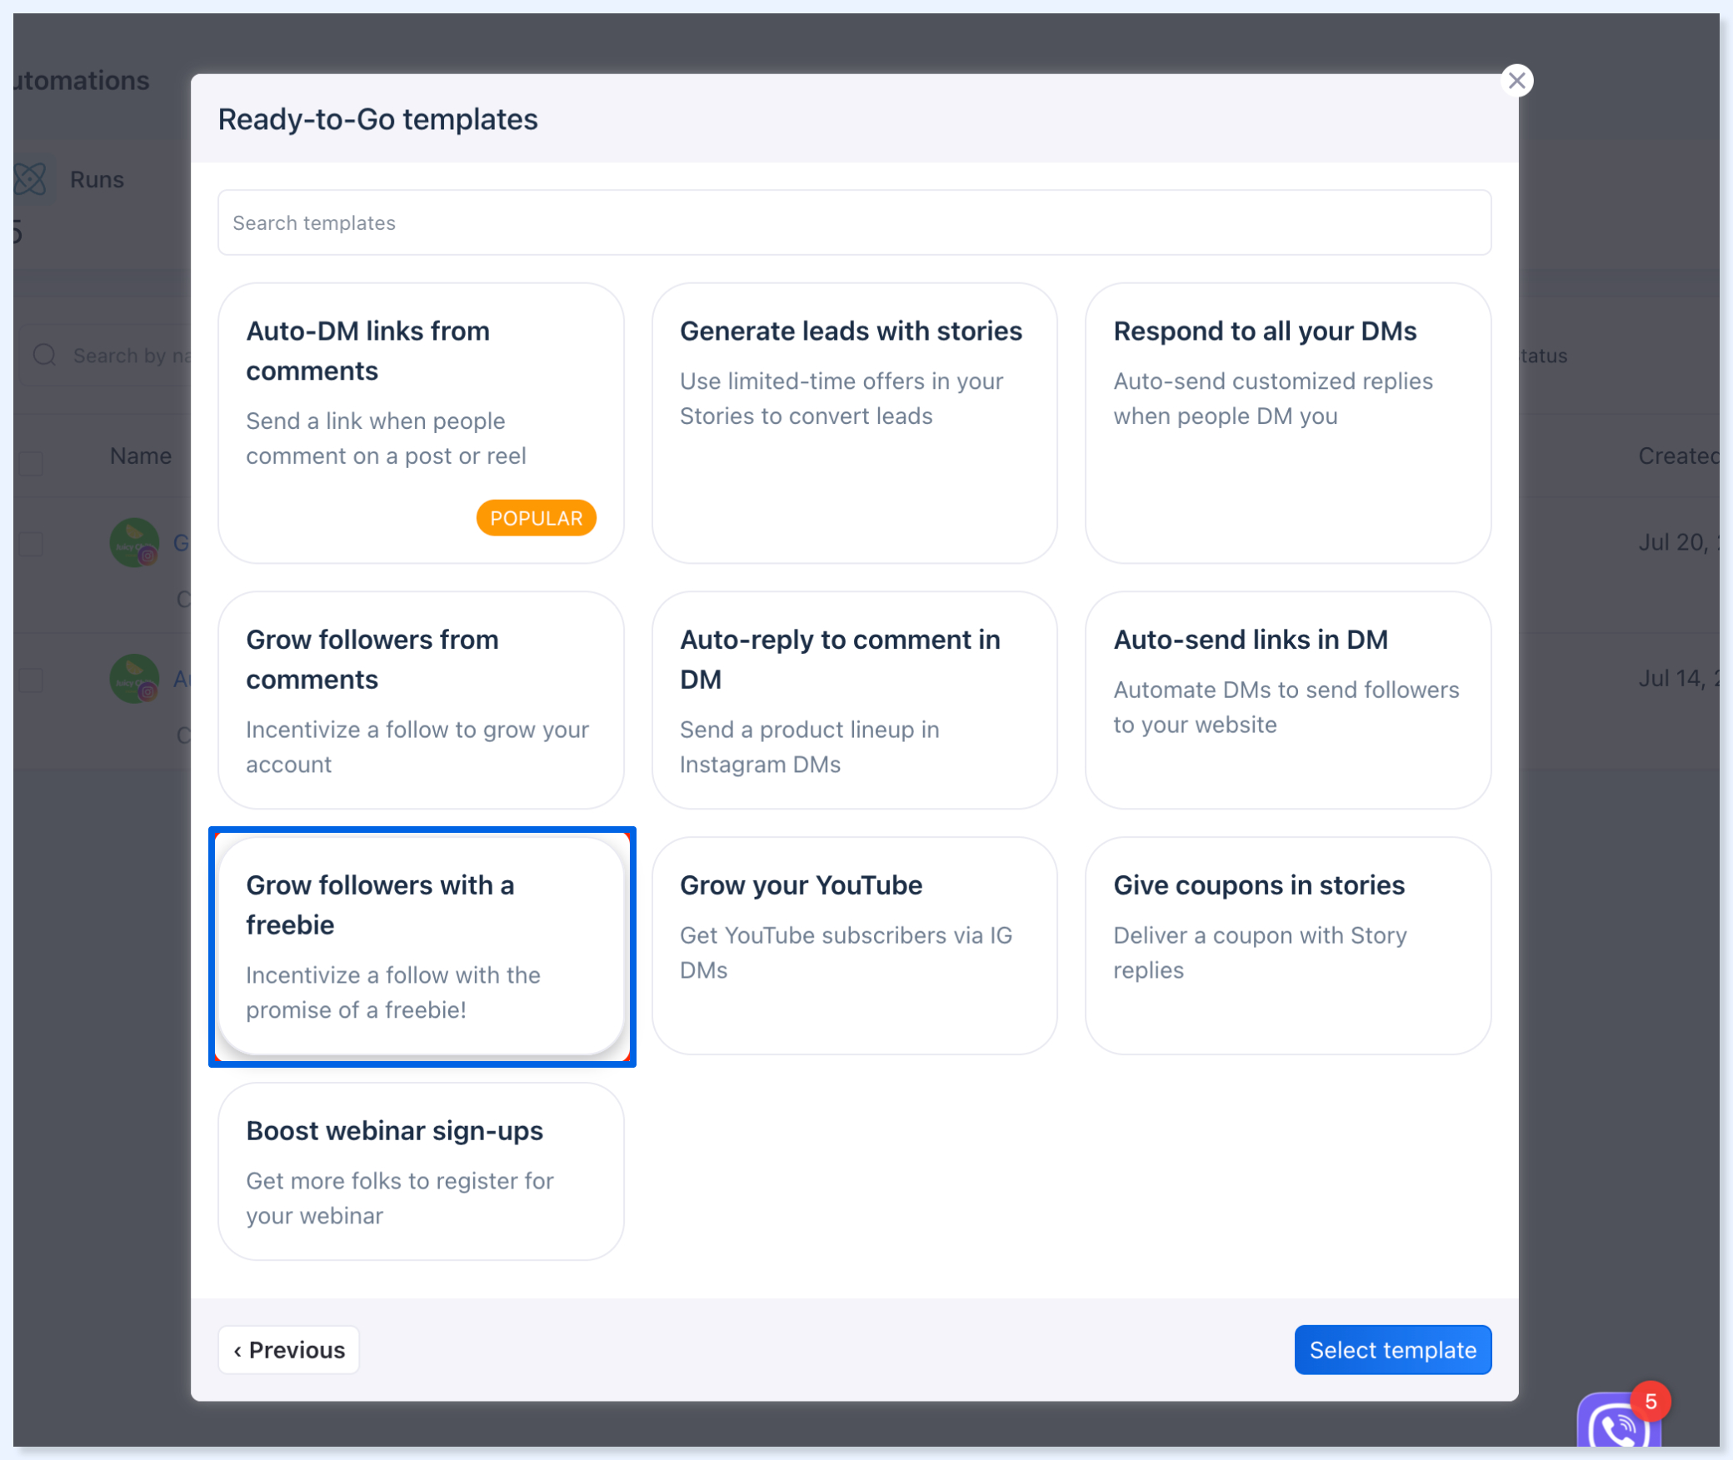1733x1460 pixels.
Task: Click the search magnifier icon in the Automations page
Action: coord(44,356)
